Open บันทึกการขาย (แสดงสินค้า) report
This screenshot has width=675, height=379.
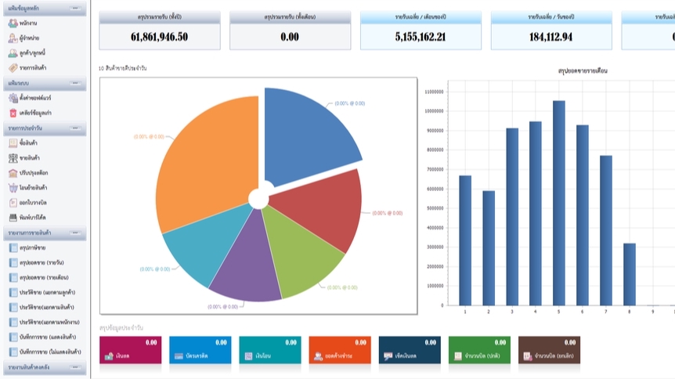coord(42,337)
